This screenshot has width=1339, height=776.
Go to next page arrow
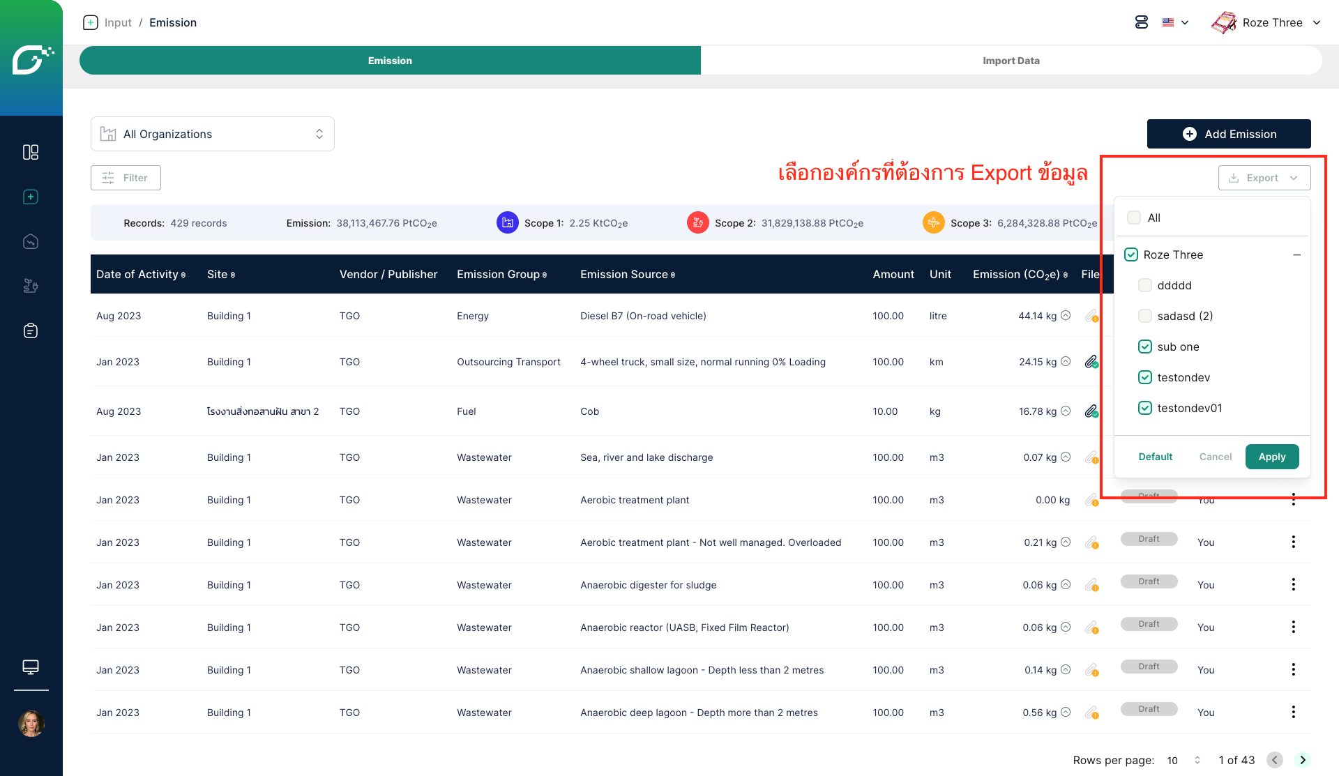(x=1302, y=760)
